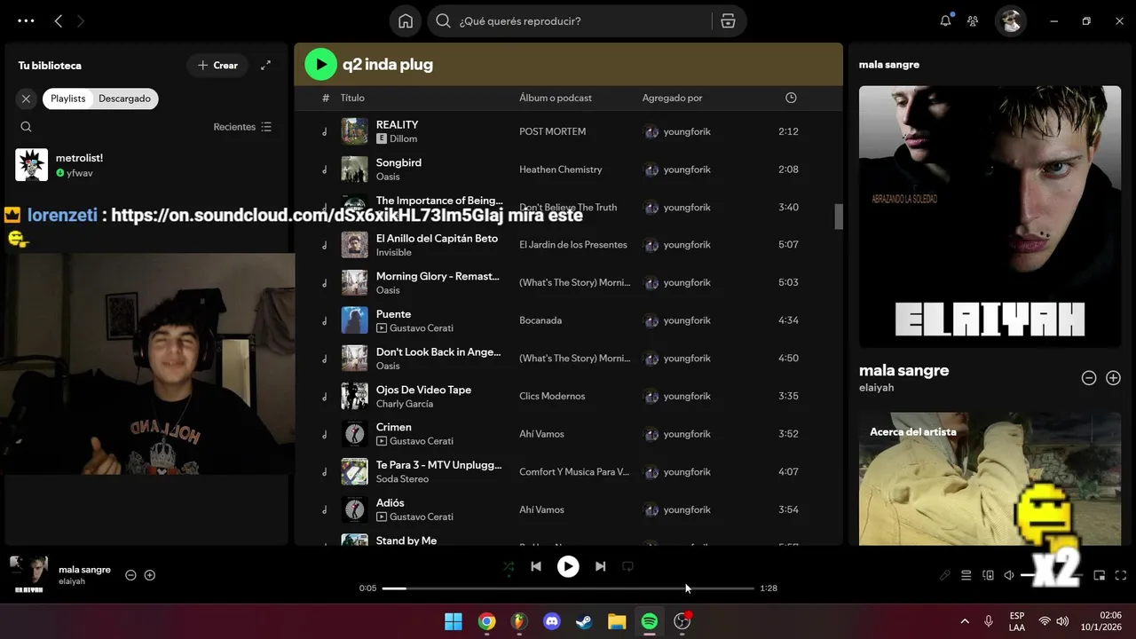Open the Acerca del artista card
The image size is (1136, 639).
click(x=990, y=479)
